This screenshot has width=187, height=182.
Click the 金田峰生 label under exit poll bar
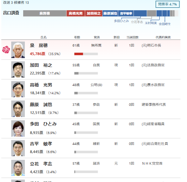pos(165,24)
